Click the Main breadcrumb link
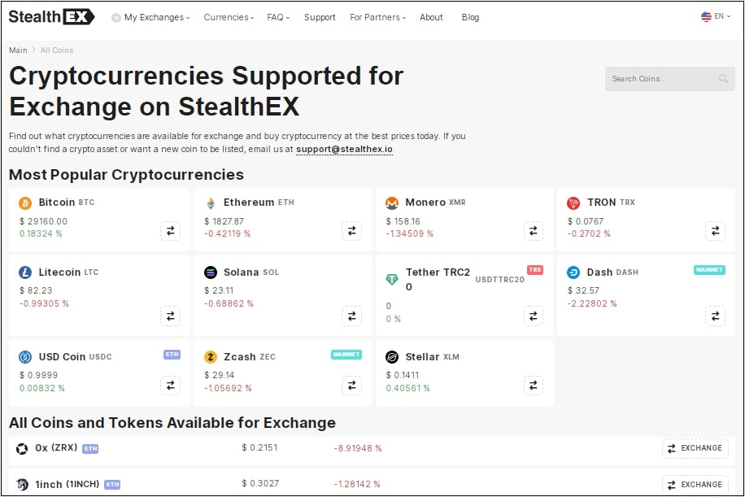 pyautogui.click(x=18, y=50)
